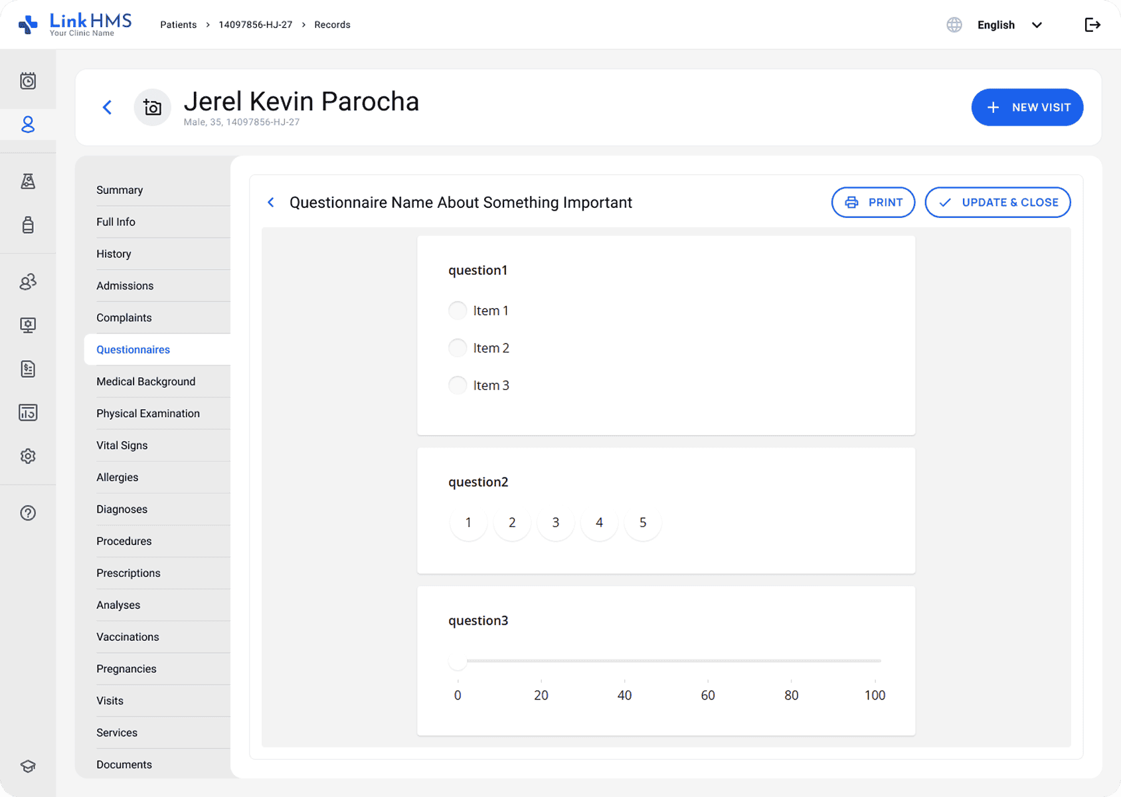Open the graduation cap training icon
The height and width of the screenshot is (797, 1121).
pos(28,766)
